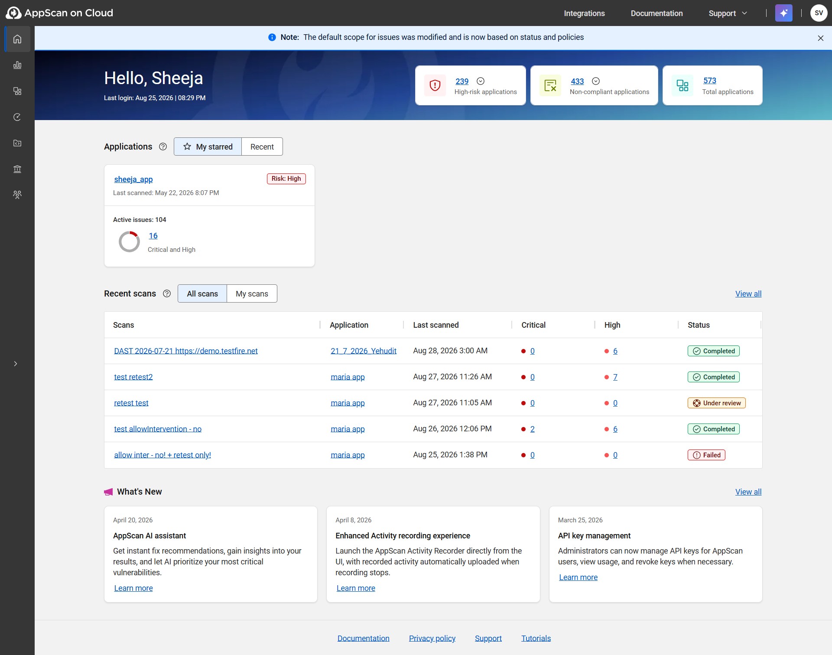Image resolution: width=832 pixels, height=655 pixels.
Task: Open the code folder sidebar icon
Action: (x=17, y=143)
